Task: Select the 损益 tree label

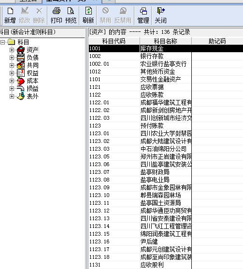Action: click(32, 88)
